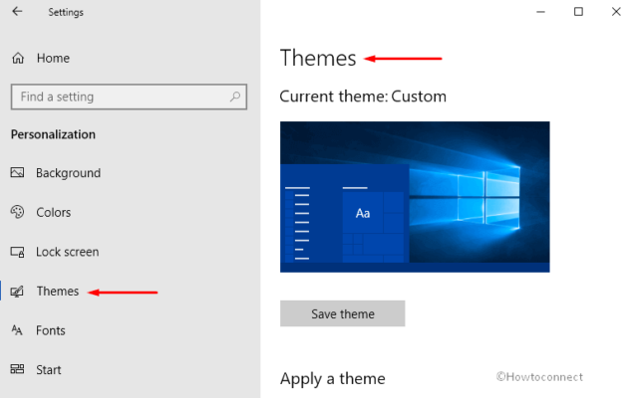Open Fonts settings page
The image size is (632, 398).
pos(51,330)
